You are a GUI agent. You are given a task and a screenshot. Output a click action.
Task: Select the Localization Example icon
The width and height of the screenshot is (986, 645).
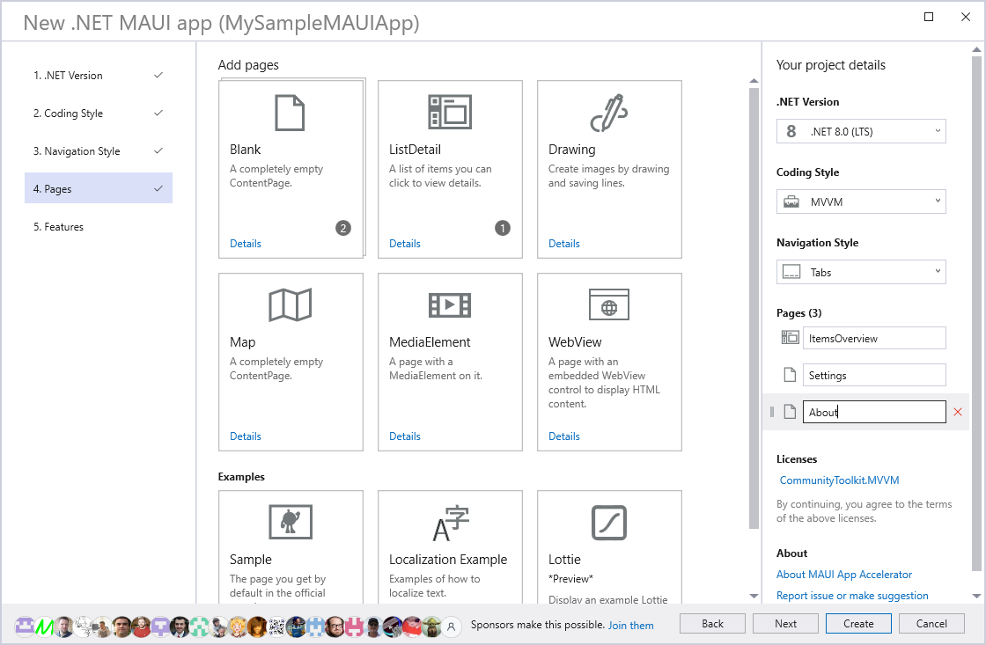(x=450, y=523)
